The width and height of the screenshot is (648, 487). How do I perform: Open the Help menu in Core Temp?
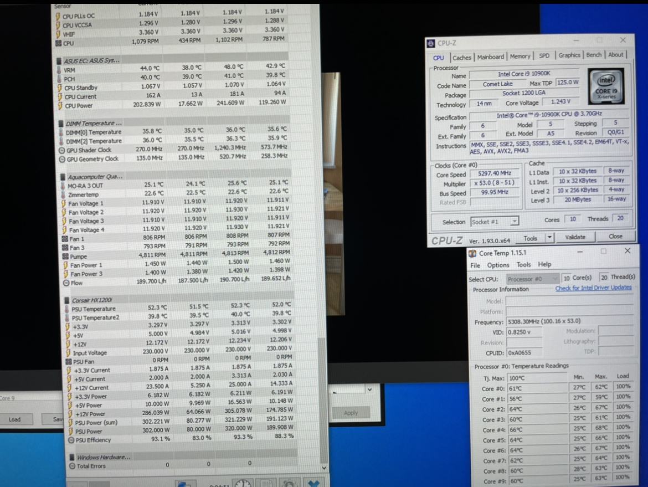544,264
